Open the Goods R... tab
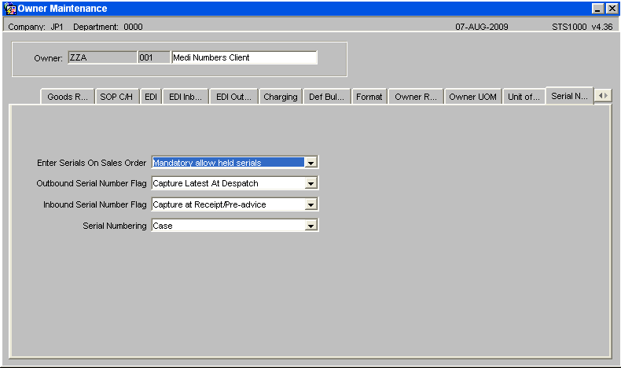This screenshot has height=368, width=621. tap(68, 97)
